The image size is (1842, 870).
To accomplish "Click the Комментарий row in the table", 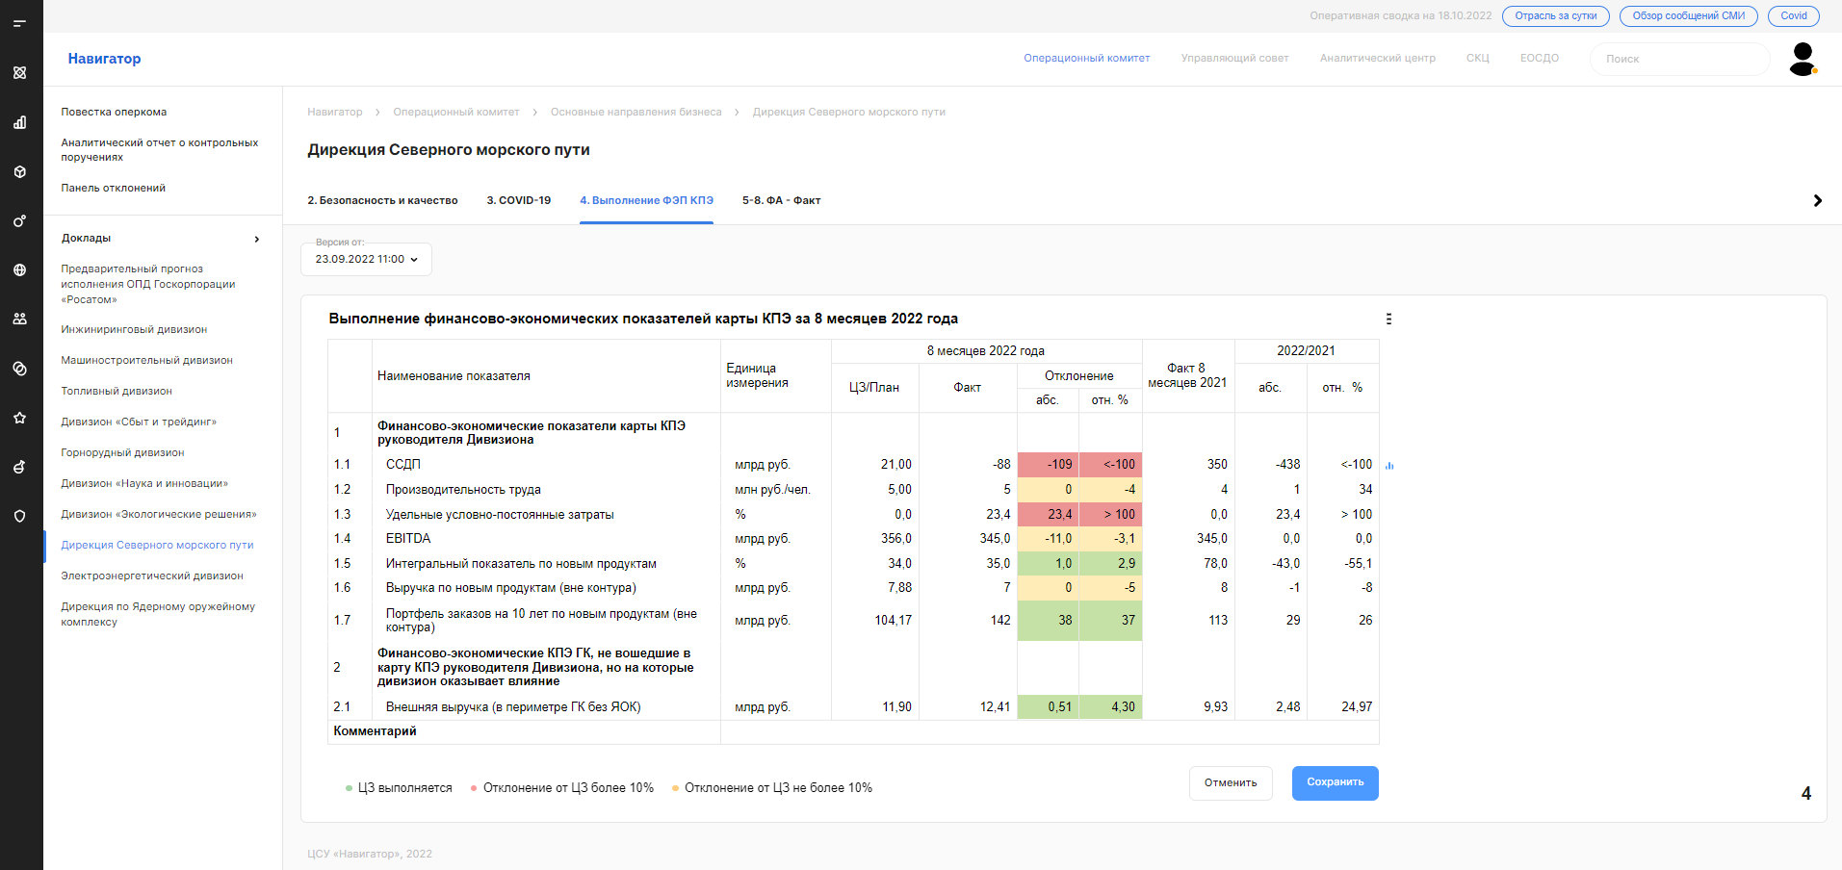I will pyautogui.click(x=853, y=731).
